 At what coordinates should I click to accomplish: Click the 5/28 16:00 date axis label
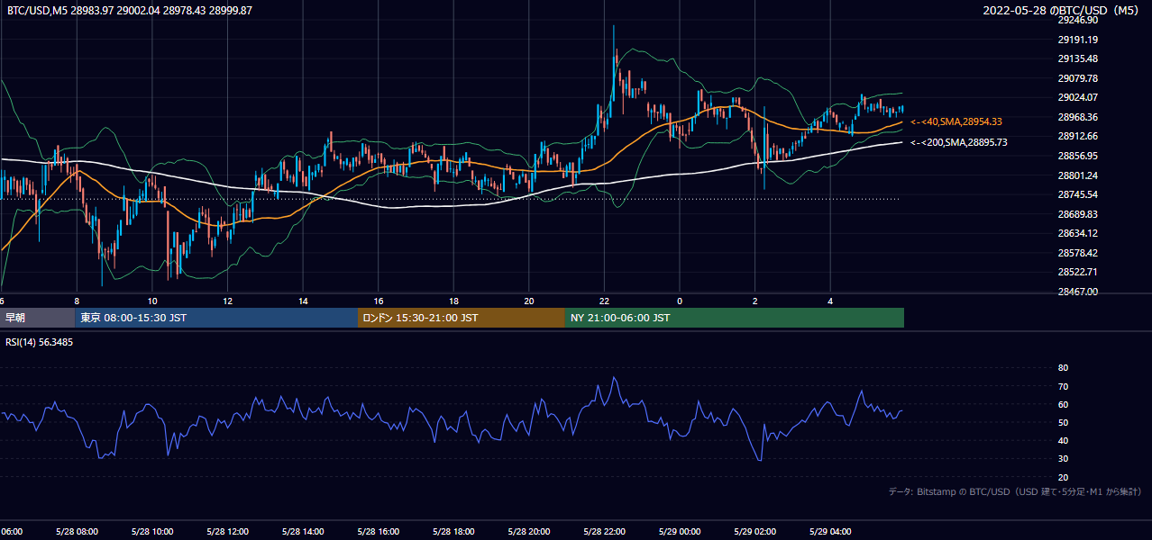tap(379, 531)
